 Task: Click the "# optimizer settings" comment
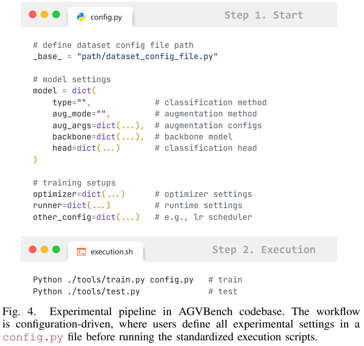(204, 194)
